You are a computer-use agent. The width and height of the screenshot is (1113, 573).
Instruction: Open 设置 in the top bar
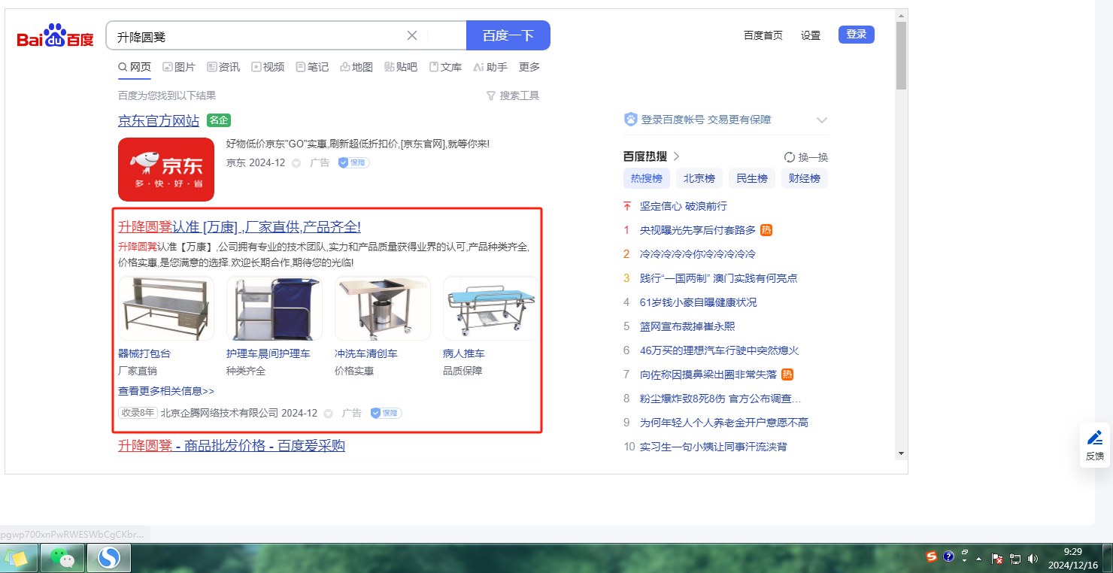tap(811, 35)
